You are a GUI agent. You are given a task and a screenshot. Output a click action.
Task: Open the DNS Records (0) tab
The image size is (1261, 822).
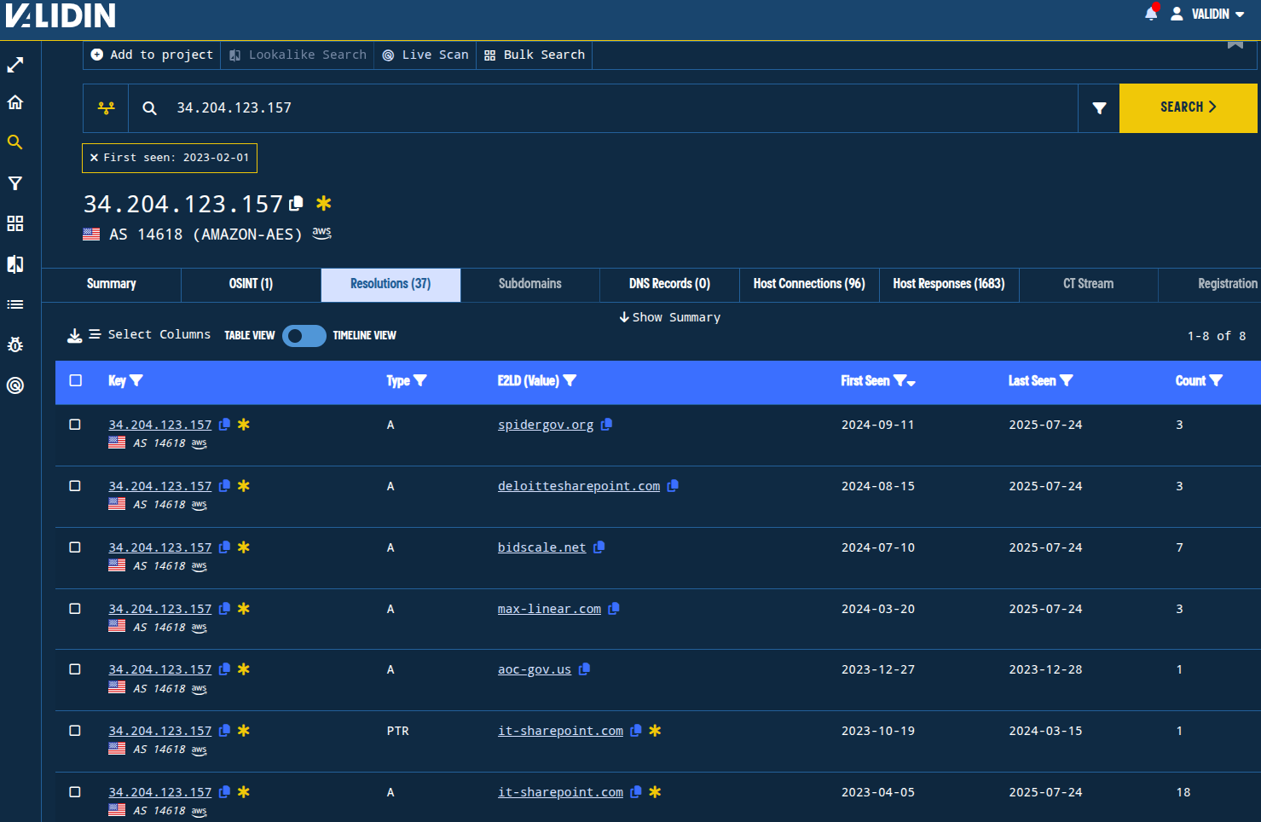tap(669, 284)
